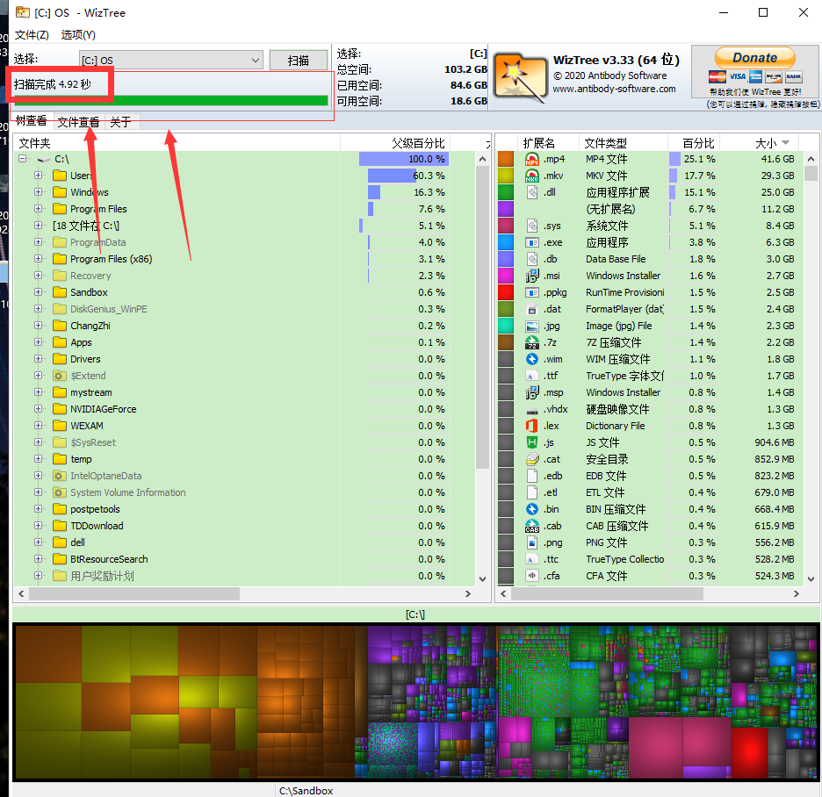Click the Users folder icon

[x=60, y=176]
